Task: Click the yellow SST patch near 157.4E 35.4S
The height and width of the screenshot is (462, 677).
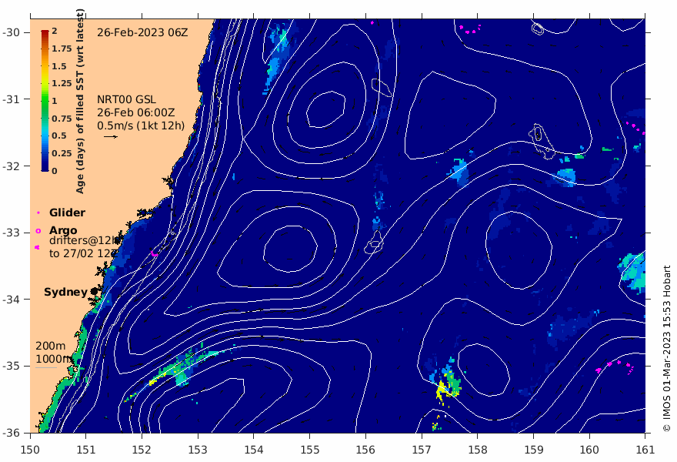Action: pos(442,390)
